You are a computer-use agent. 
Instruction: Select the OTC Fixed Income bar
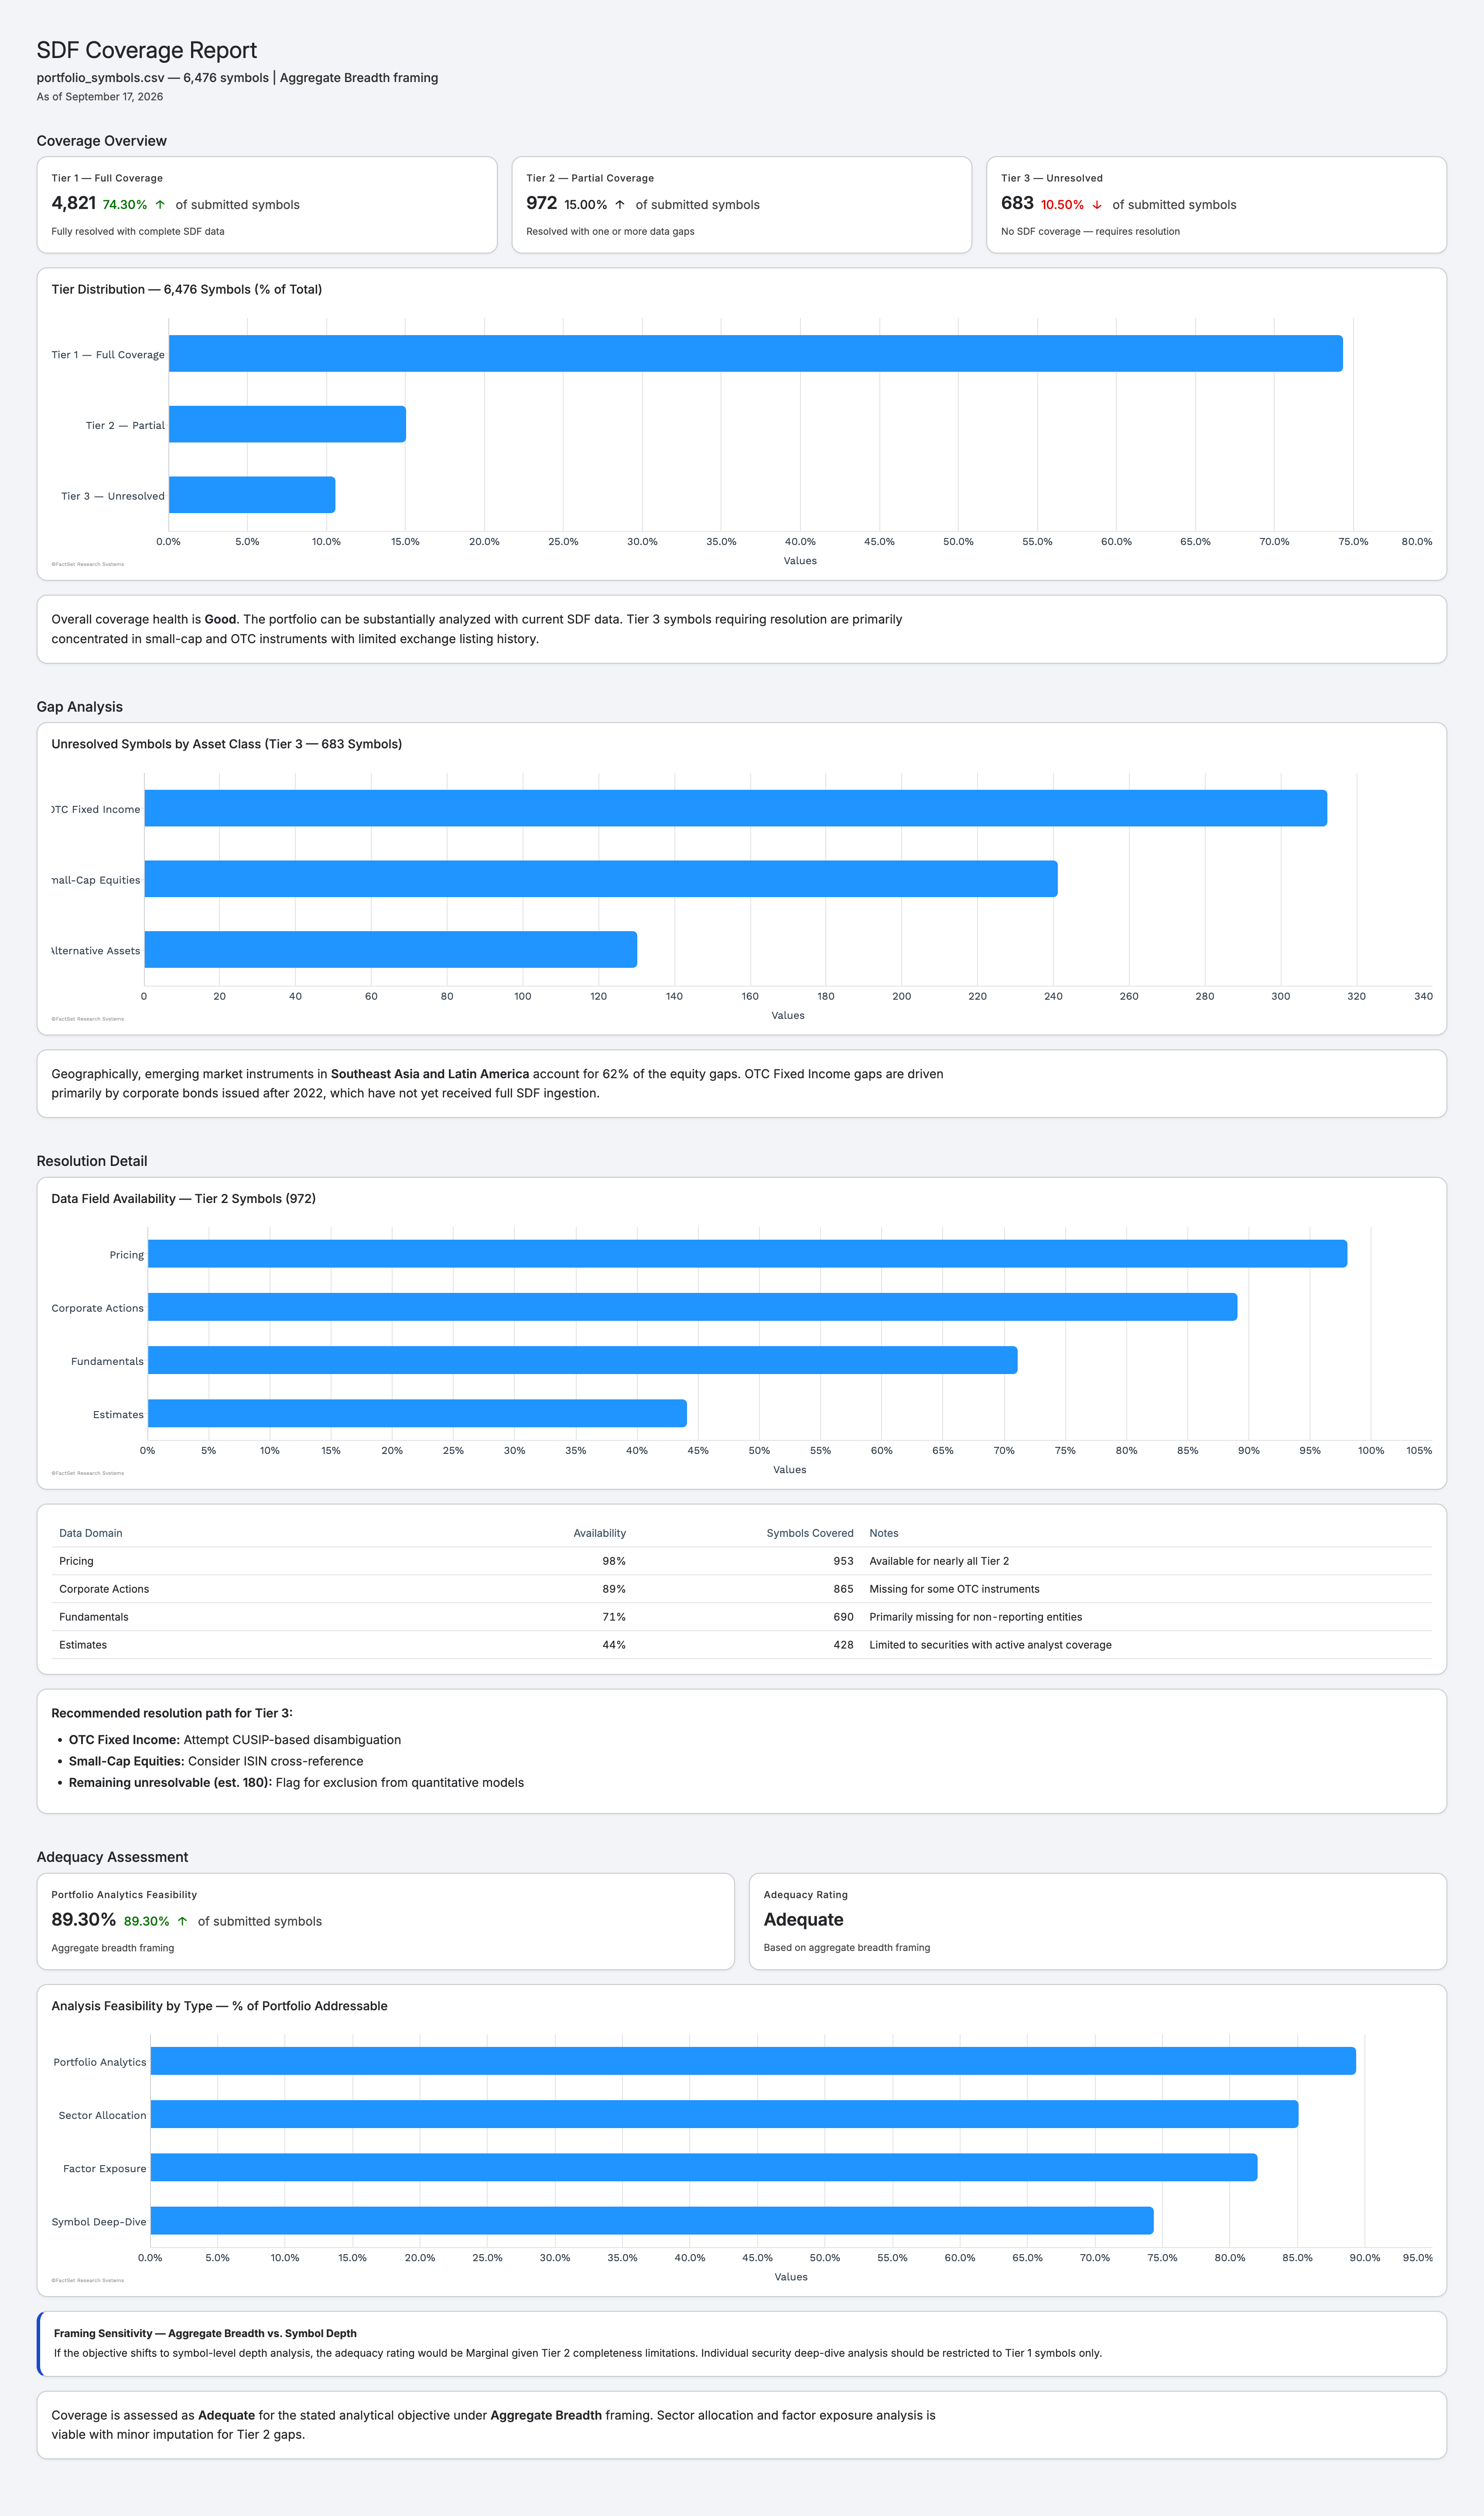click(x=736, y=808)
